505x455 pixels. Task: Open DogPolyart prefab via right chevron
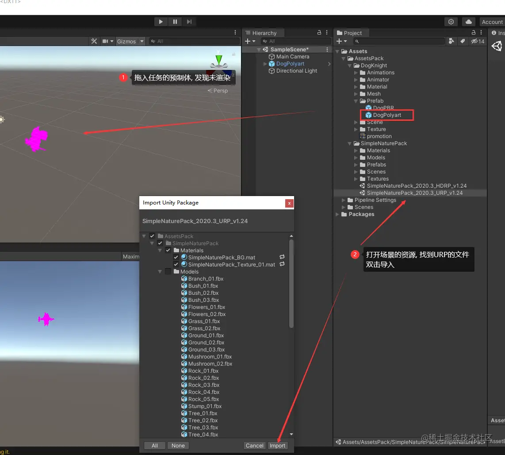click(329, 64)
